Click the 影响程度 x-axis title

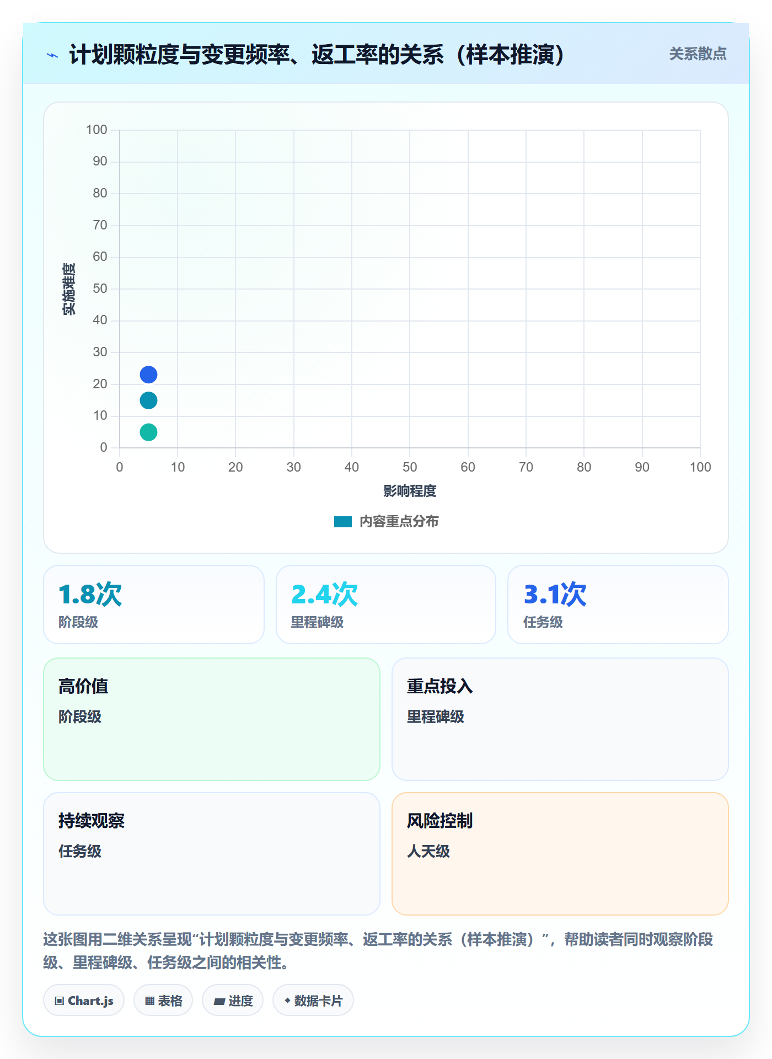point(410,491)
